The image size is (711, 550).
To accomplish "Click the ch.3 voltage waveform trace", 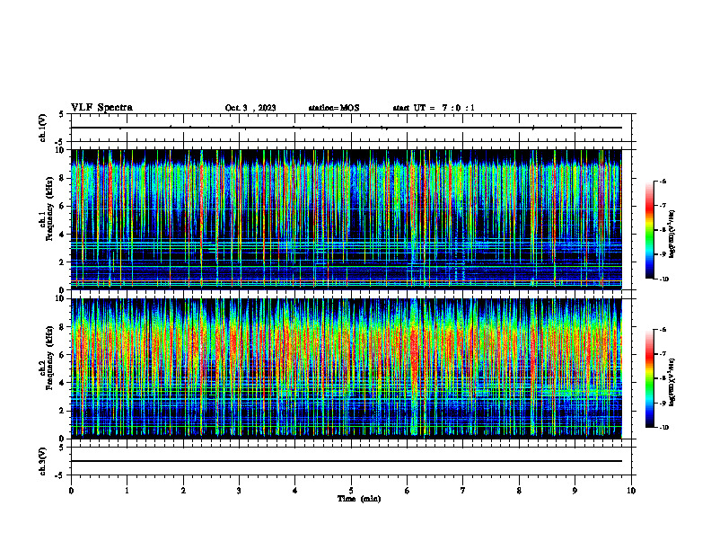I will [347, 461].
